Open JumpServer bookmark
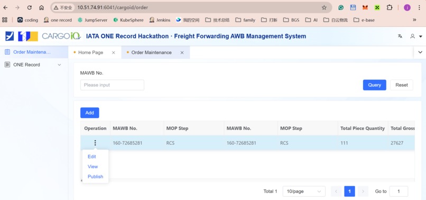The width and height of the screenshot is (426, 200). 92,20
